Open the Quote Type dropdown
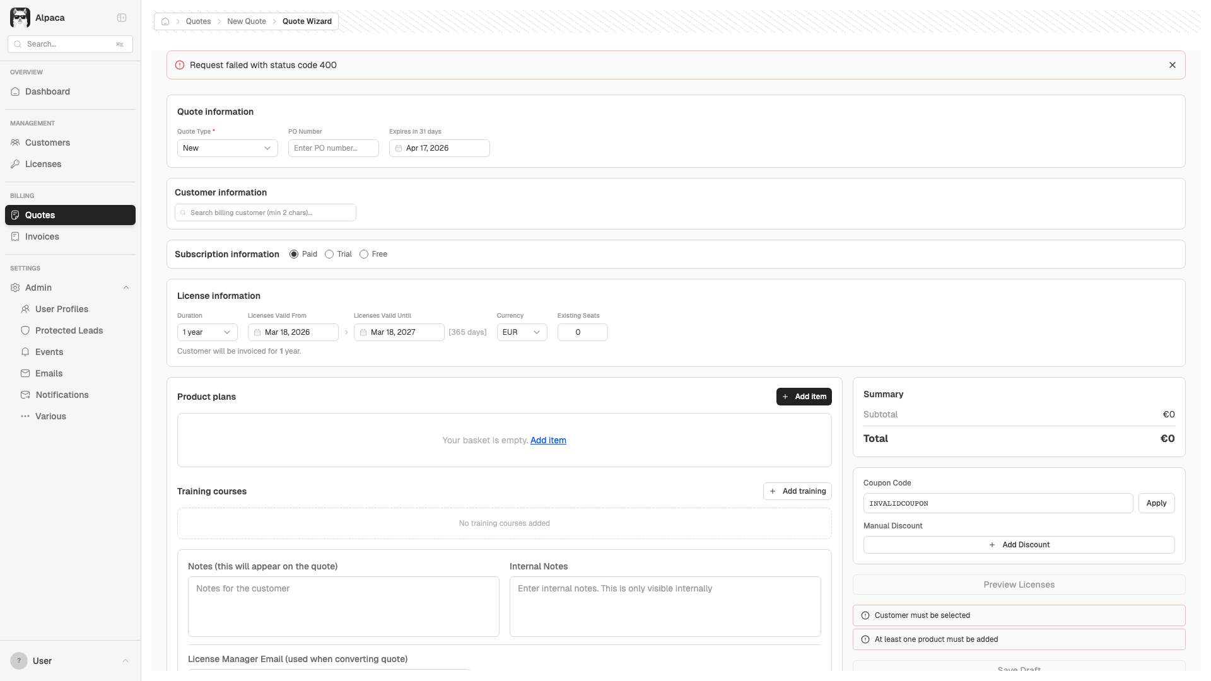Screen dimensions: 1211x681 tap(227, 148)
